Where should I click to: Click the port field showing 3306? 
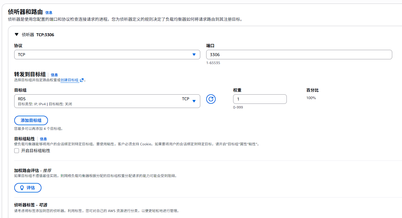(x=299, y=55)
